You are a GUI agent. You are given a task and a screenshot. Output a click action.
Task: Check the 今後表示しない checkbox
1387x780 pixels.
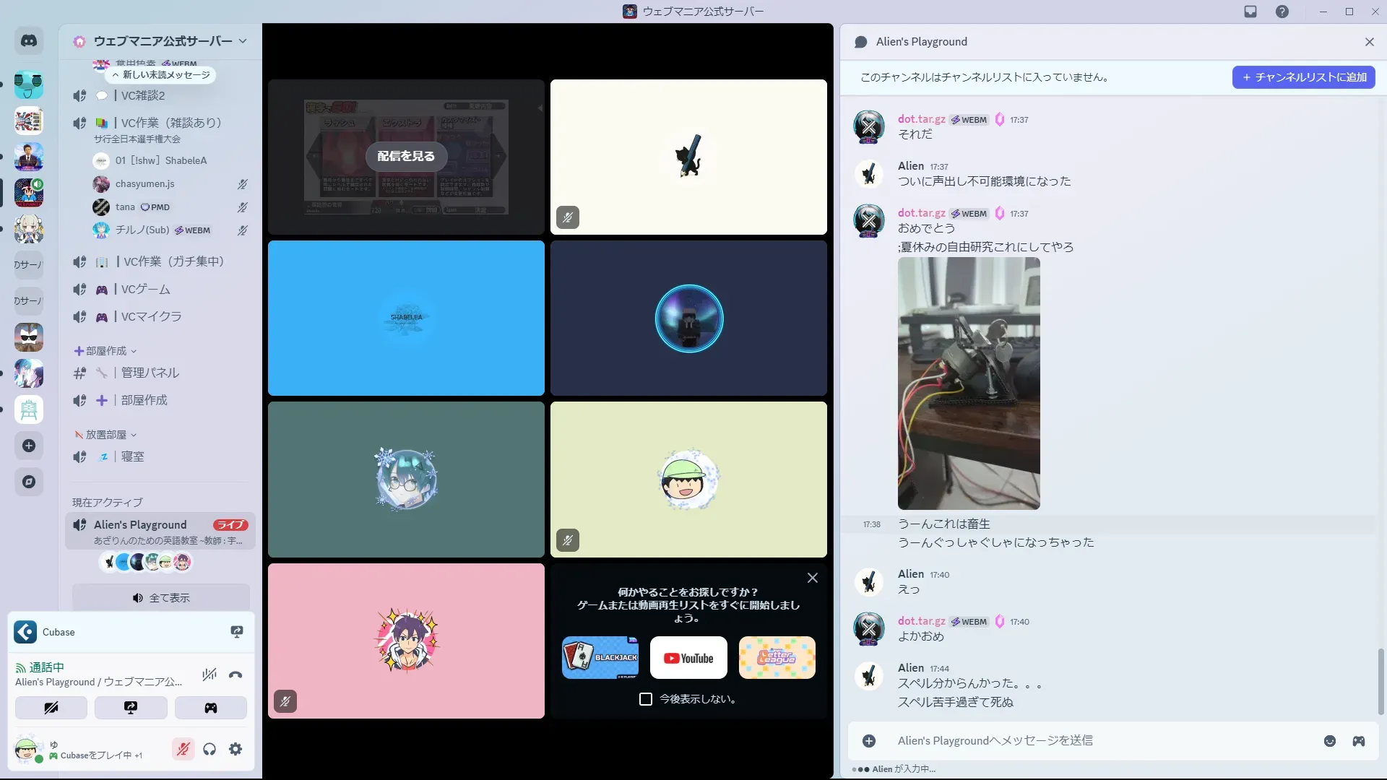646,699
